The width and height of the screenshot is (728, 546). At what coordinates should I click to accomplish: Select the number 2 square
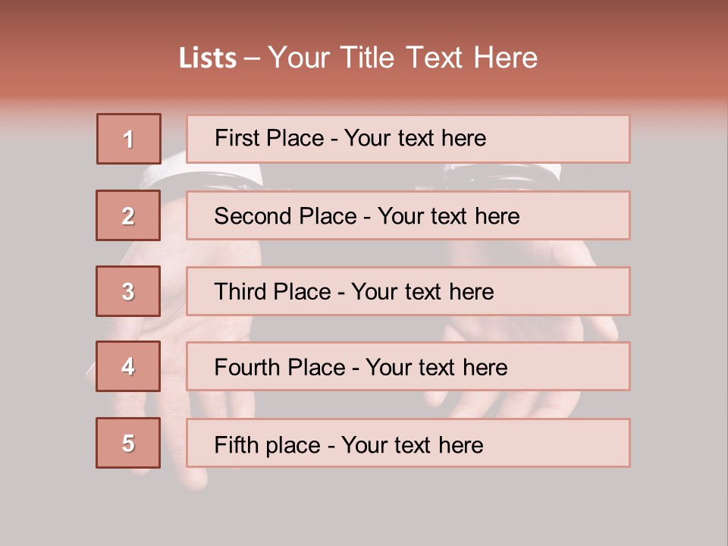coord(128,215)
